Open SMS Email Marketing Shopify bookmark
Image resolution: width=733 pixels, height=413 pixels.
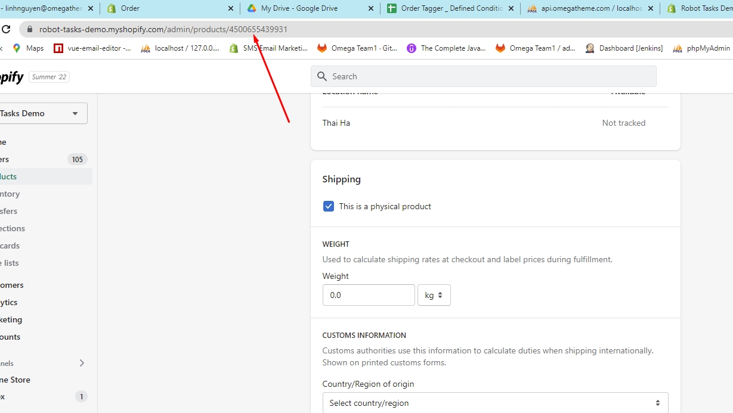pyautogui.click(x=268, y=48)
